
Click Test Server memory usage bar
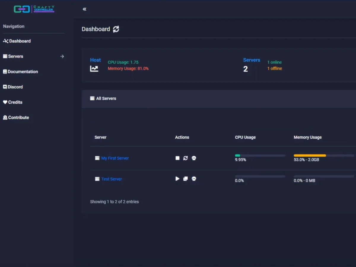(324, 176)
